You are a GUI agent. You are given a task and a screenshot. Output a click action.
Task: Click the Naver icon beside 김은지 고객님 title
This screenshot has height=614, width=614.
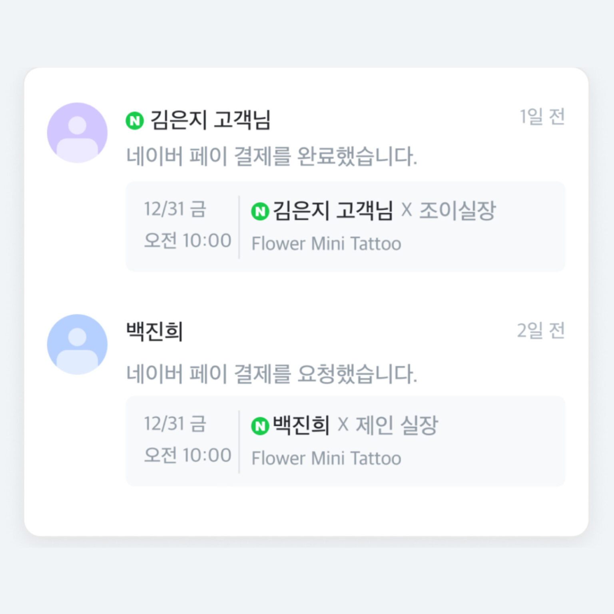click(135, 120)
